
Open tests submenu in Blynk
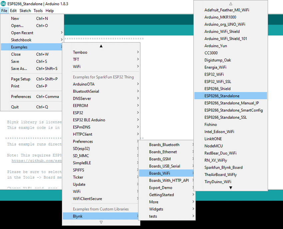[x=167, y=216]
